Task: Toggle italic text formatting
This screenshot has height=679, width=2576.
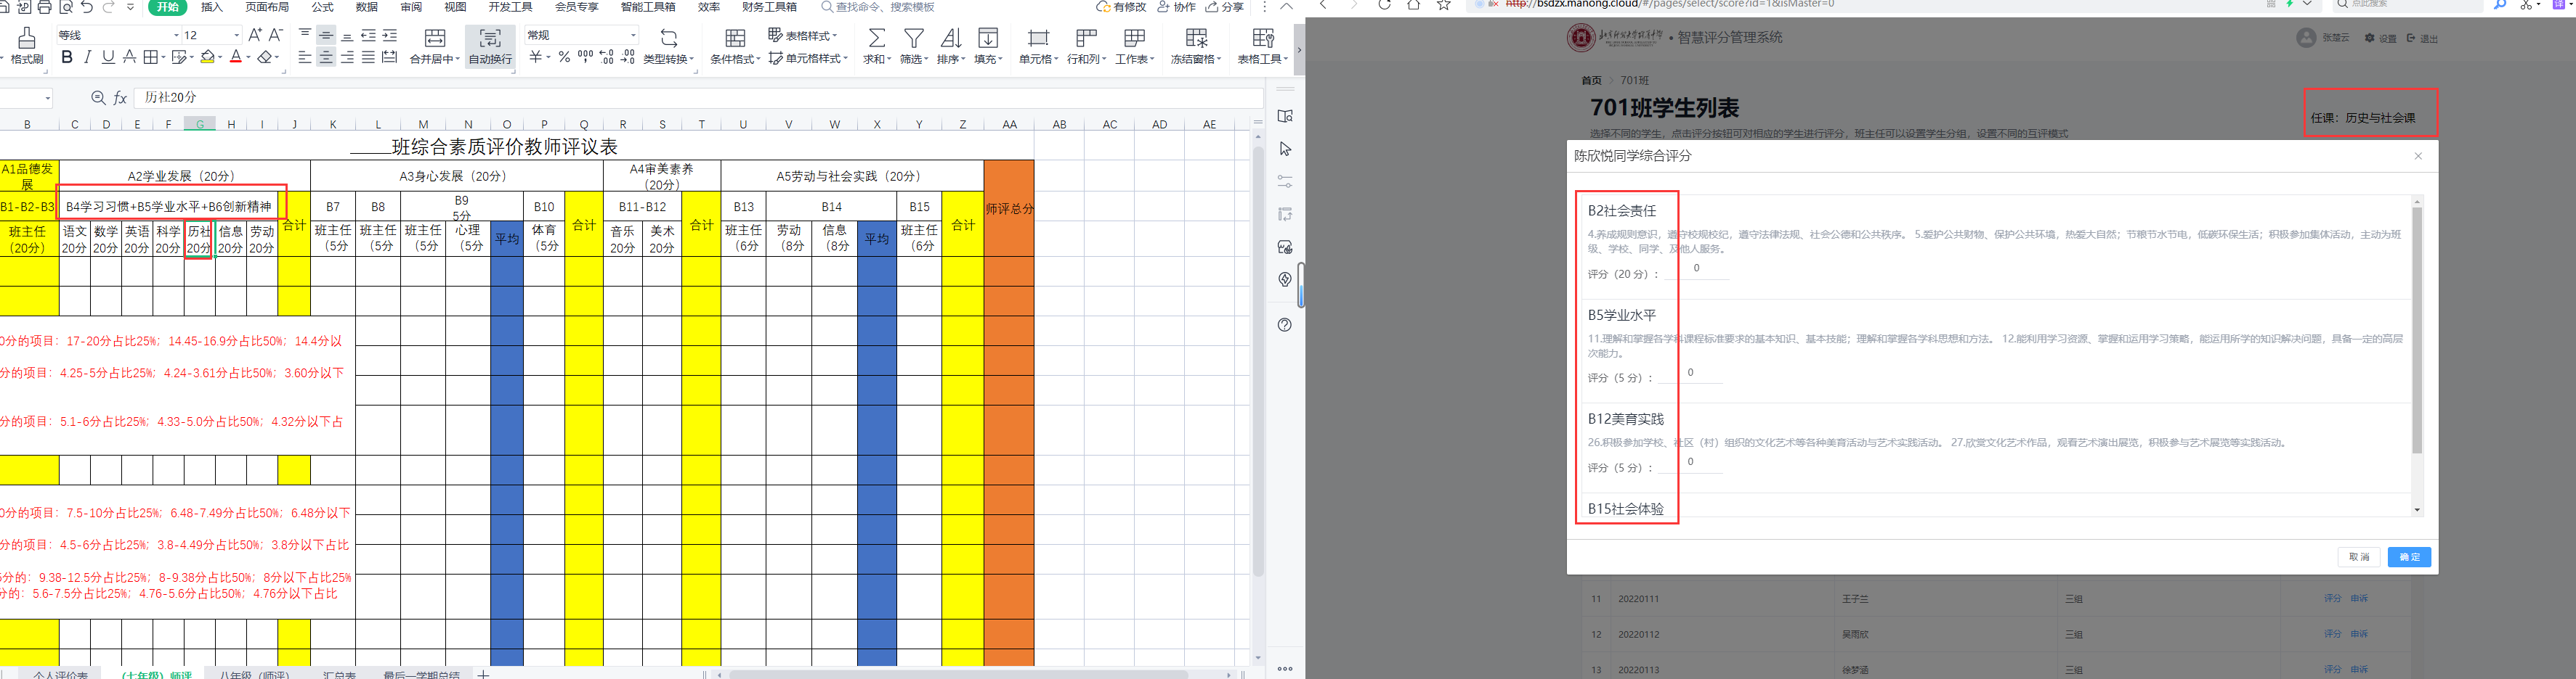Action: [x=88, y=57]
